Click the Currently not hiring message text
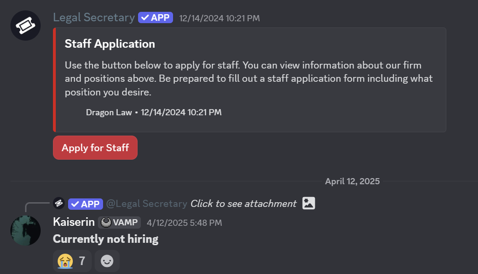478x274 pixels. pos(105,239)
